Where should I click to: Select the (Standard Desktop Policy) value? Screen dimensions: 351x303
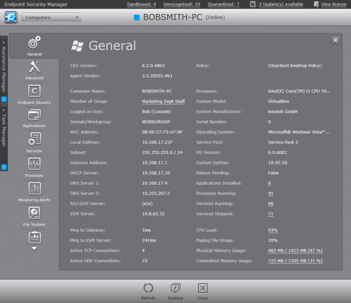pyautogui.click(x=295, y=66)
